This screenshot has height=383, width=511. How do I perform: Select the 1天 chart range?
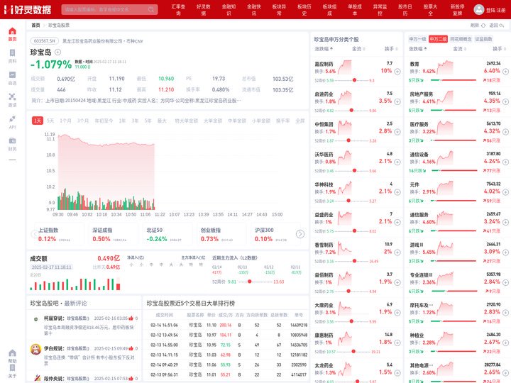(x=38, y=121)
